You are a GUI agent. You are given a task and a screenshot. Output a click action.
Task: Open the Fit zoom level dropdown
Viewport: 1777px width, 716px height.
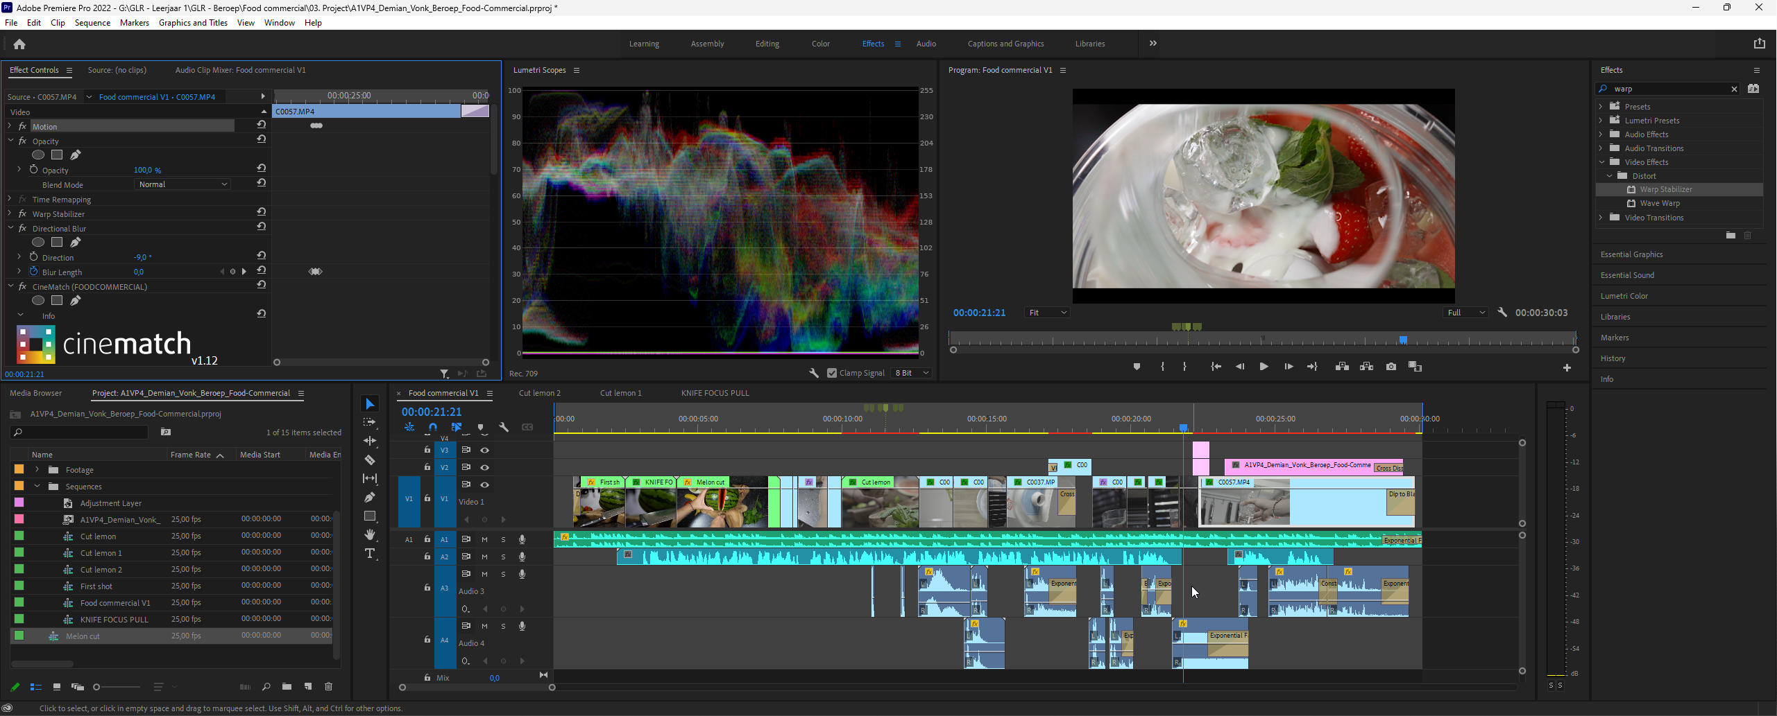[x=1046, y=313]
